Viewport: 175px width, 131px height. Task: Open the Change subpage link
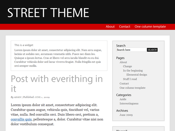[x=127, y=66]
